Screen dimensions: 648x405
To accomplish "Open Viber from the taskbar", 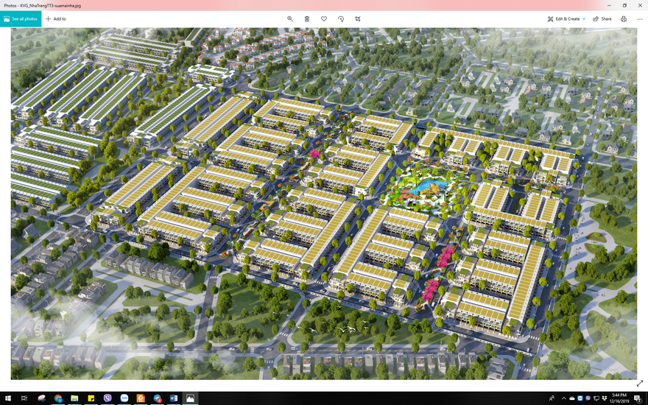I will [x=108, y=398].
